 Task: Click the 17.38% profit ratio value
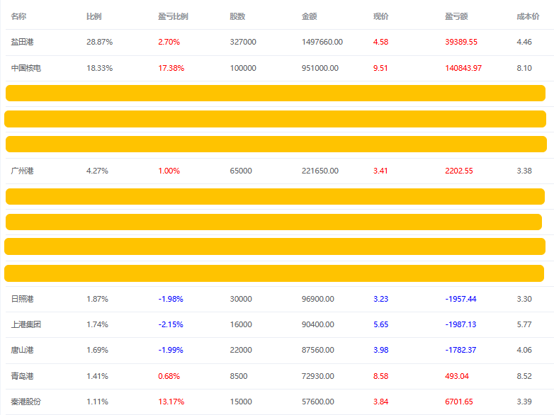click(171, 68)
